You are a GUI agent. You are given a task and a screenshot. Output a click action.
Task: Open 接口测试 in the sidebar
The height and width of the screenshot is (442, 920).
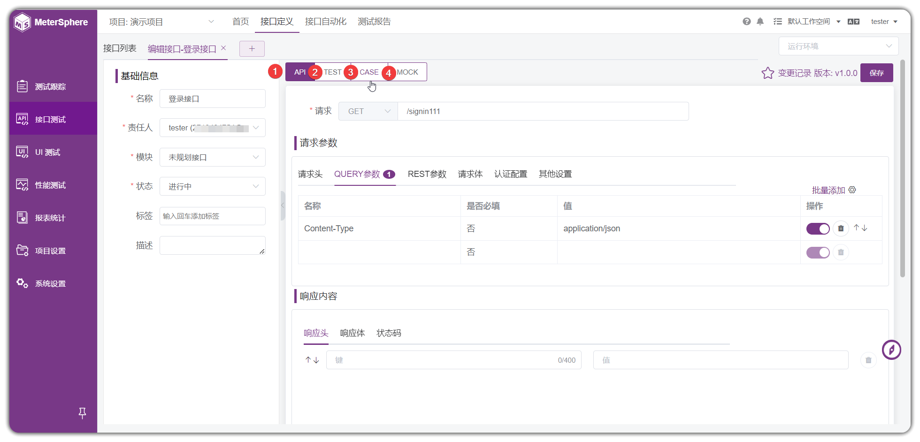tap(53, 119)
